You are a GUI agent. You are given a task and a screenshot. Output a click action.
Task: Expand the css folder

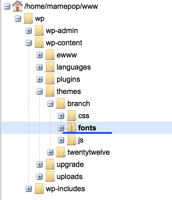click(x=61, y=116)
